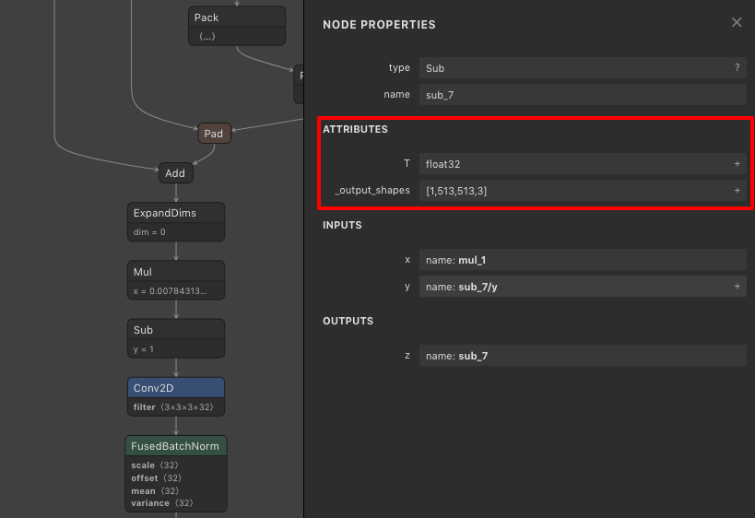Open help for the Sub type
Image resolution: width=755 pixels, height=518 pixels.
point(737,68)
